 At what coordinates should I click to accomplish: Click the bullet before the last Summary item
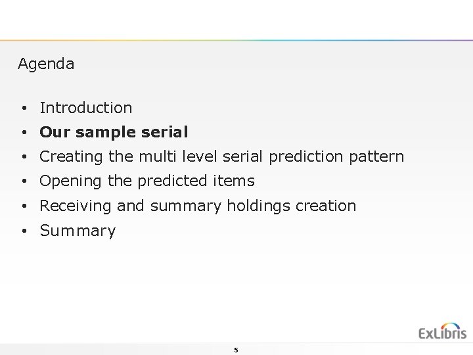(23, 231)
